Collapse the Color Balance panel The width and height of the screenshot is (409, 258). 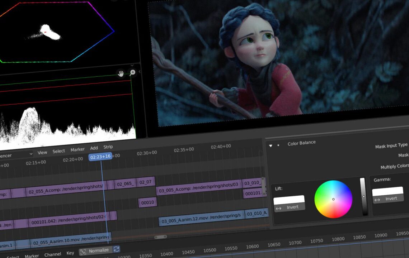(271, 145)
